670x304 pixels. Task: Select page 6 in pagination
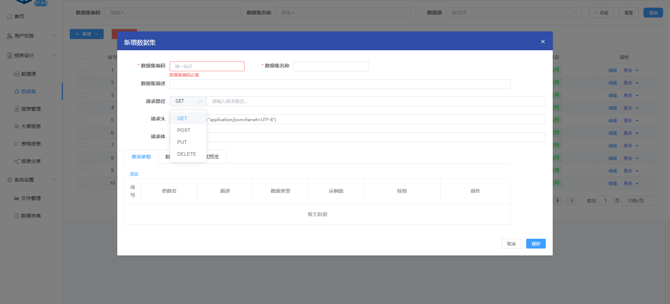coord(558,200)
